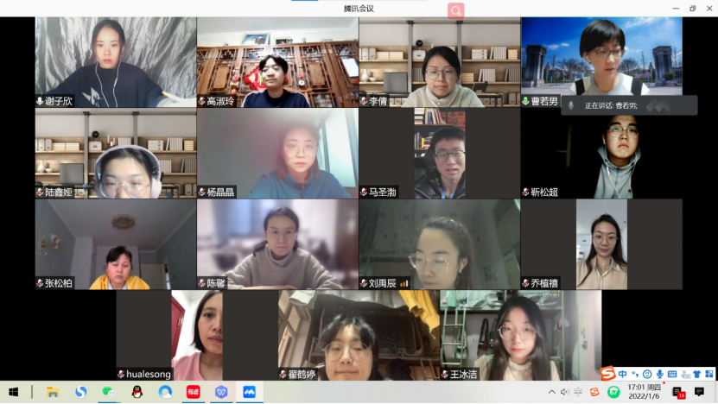The image size is (718, 404).
Task: Click the green 67 tray icon
Action: tap(613, 392)
